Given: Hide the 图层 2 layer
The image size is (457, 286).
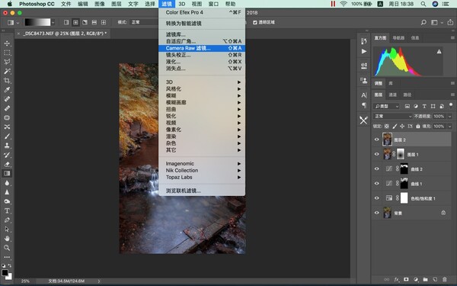Looking at the screenshot, I should pyautogui.click(x=376, y=140).
